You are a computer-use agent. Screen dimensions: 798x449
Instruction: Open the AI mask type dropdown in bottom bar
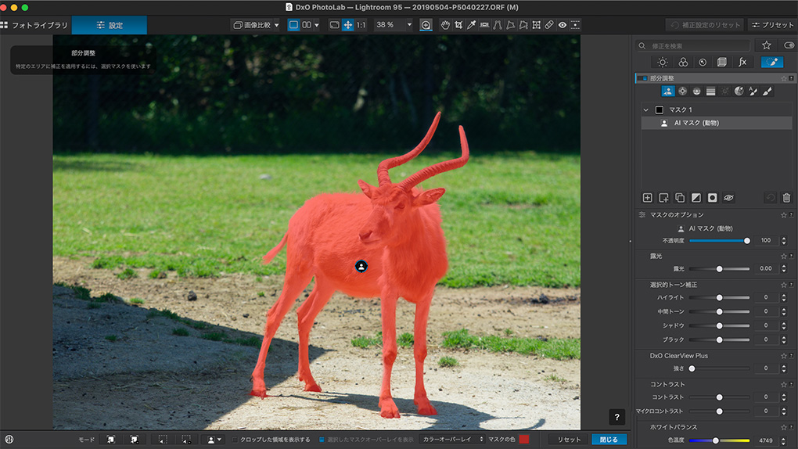215,440
